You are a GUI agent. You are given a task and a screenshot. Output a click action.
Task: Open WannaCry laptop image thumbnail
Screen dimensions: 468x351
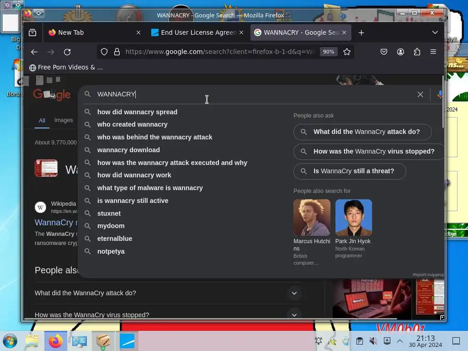pyautogui.click(x=372, y=299)
